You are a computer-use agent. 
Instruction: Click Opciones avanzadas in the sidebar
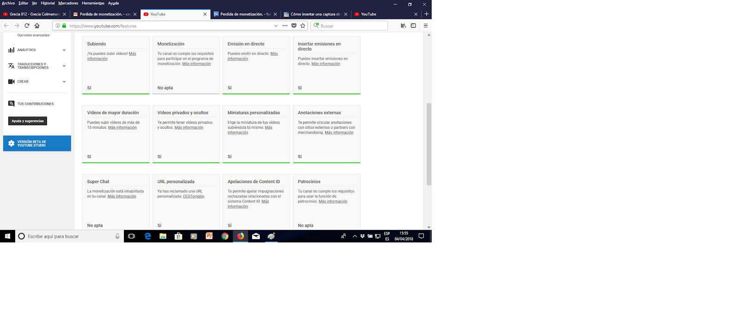point(33,35)
